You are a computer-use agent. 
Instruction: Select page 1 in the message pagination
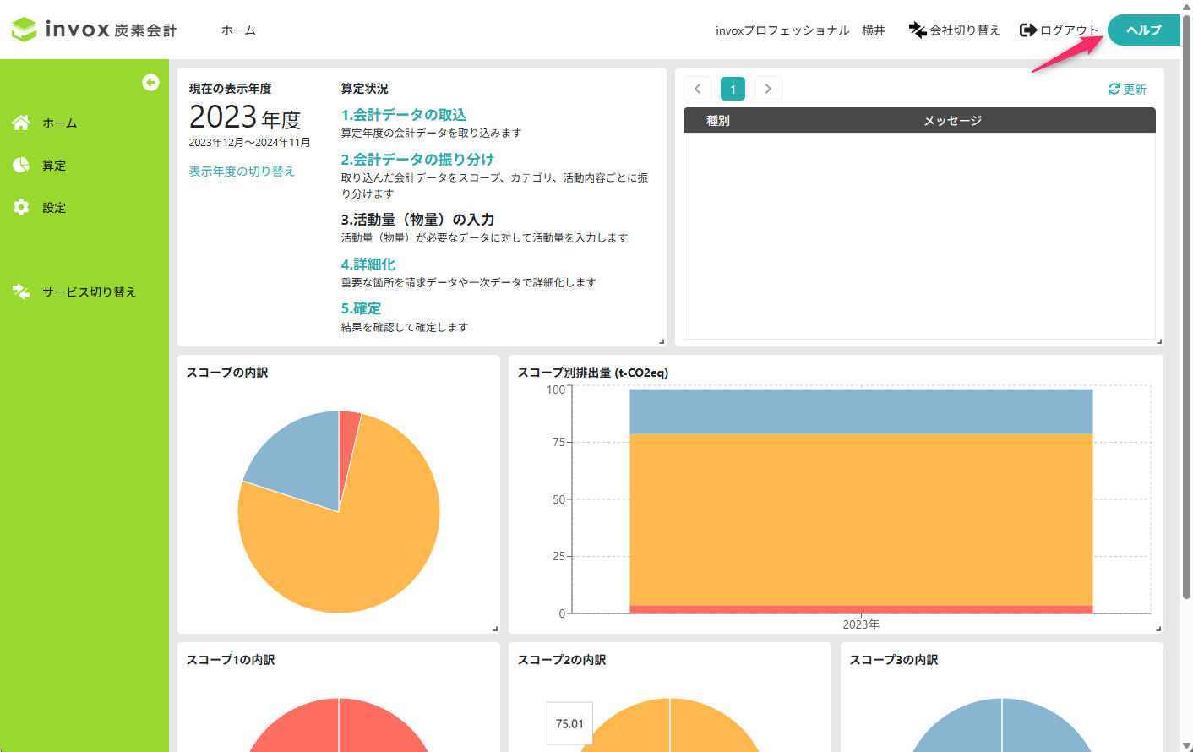tap(733, 88)
